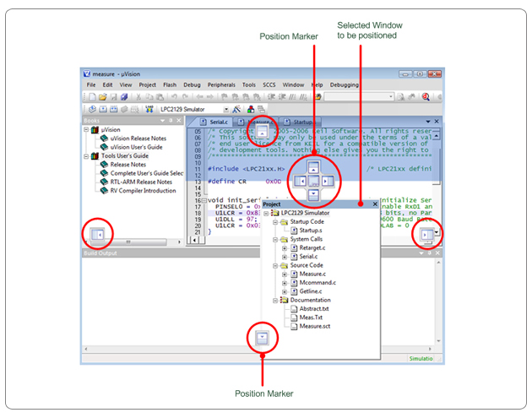The image size is (532, 418).
Task: Open the Flash menu
Action: [x=170, y=85]
